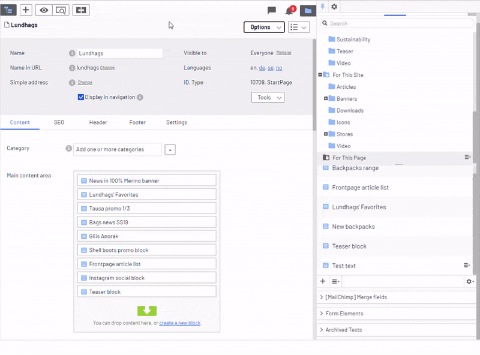
Task: Click the green drop content arrow icon
Action: (x=147, y=311)
